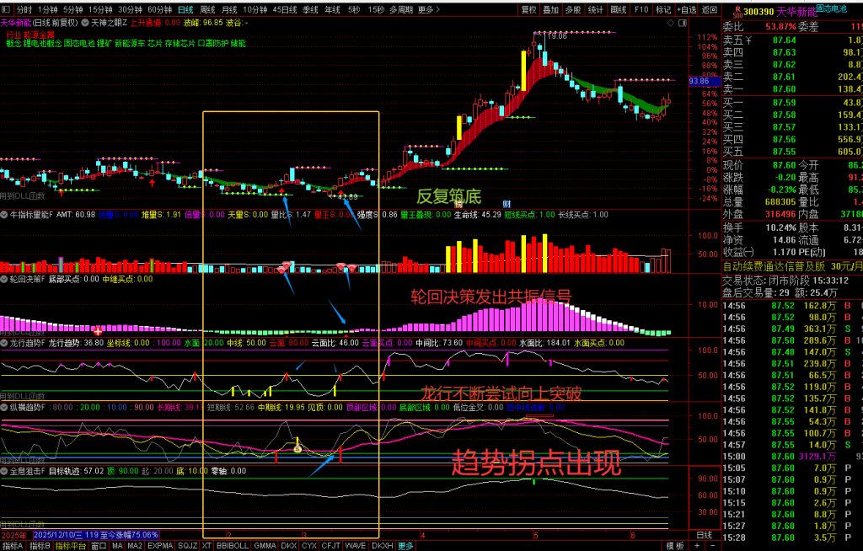Click the round icon before 牛指标里能F

click(4, 215)
